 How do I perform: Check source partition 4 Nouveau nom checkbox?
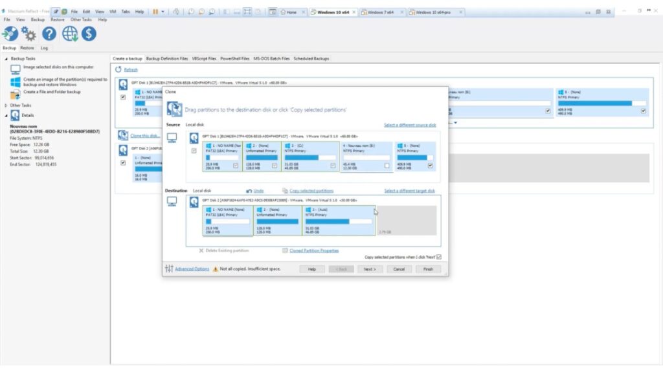(387, 166)
